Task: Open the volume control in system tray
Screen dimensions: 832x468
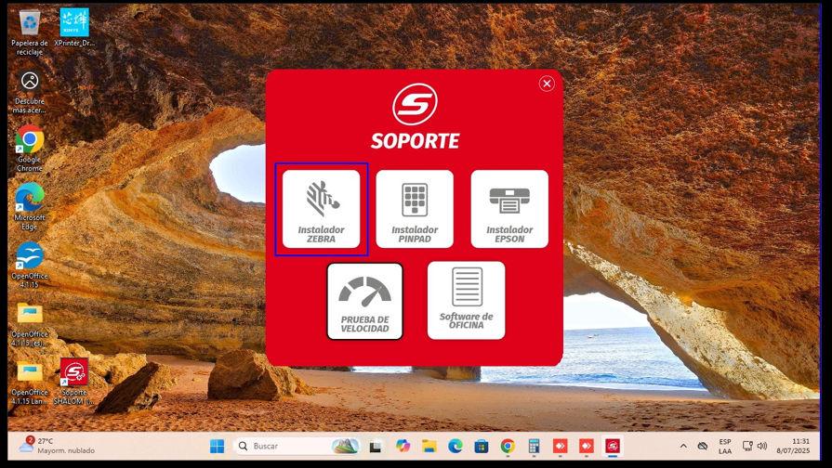Action: (x=762, y=447)
